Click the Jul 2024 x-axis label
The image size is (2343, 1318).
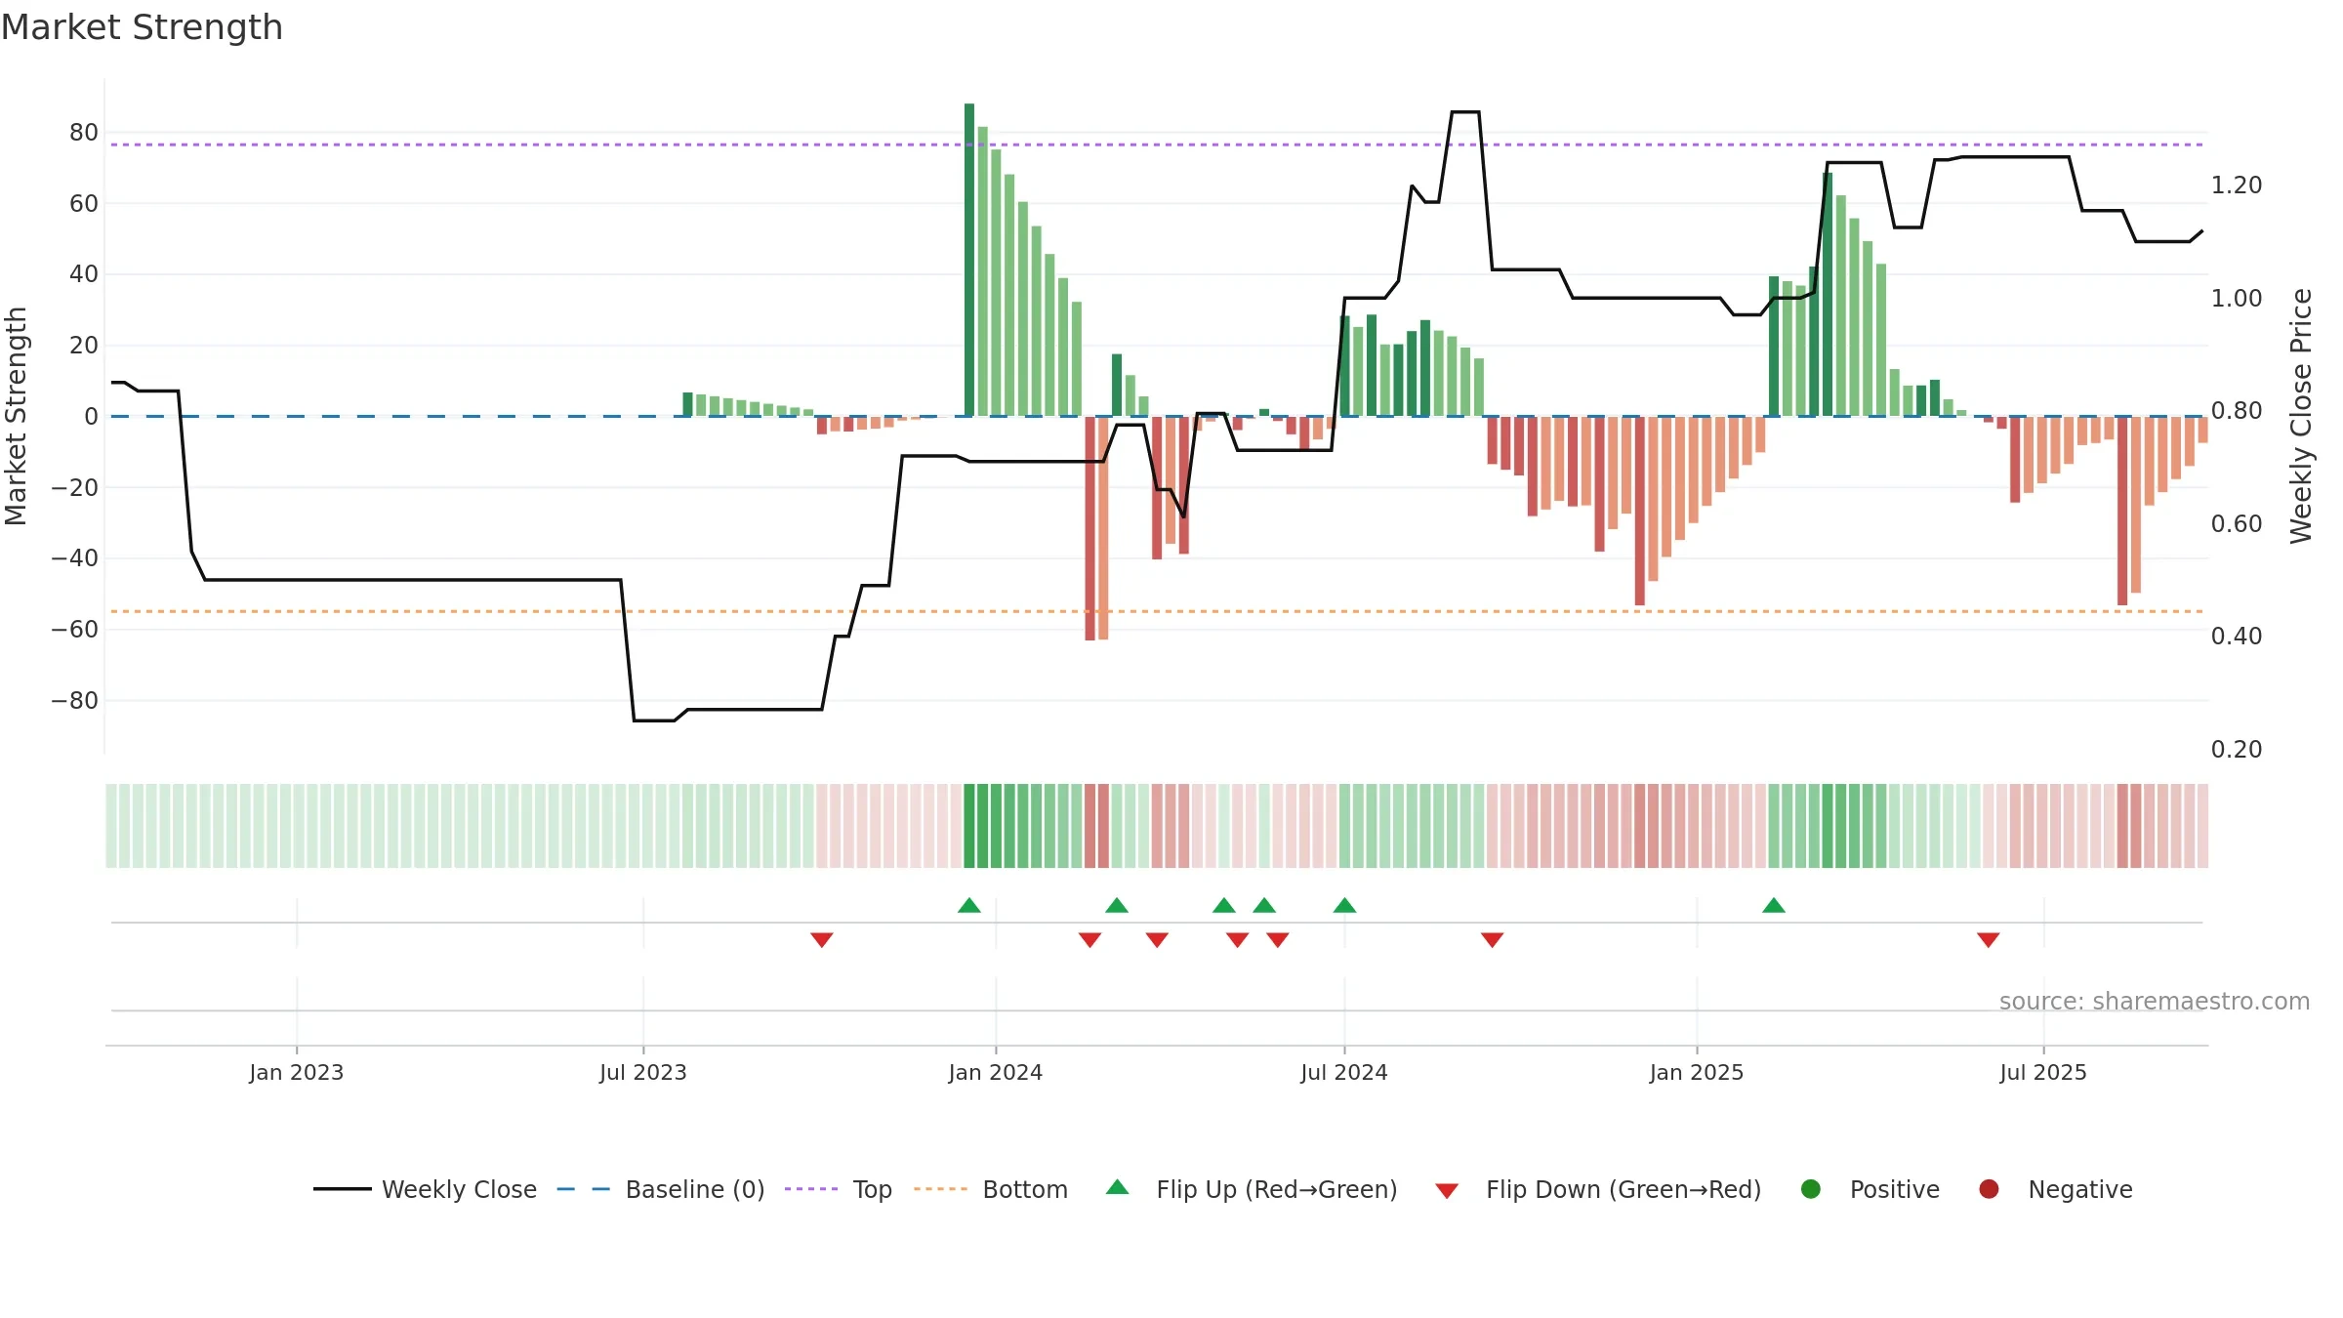point(1344,1072)
